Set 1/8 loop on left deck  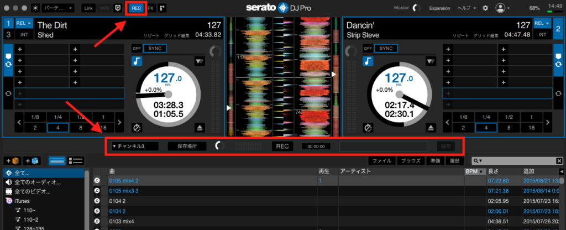point(35,117)
